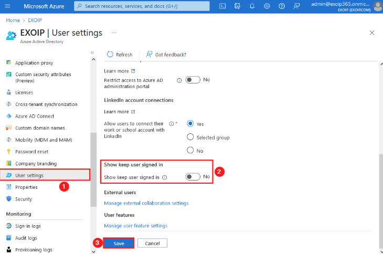The width and height of the screenshot is (383, 254).
Task: Click the Refresh icon
Action: [x=110, y=54]
